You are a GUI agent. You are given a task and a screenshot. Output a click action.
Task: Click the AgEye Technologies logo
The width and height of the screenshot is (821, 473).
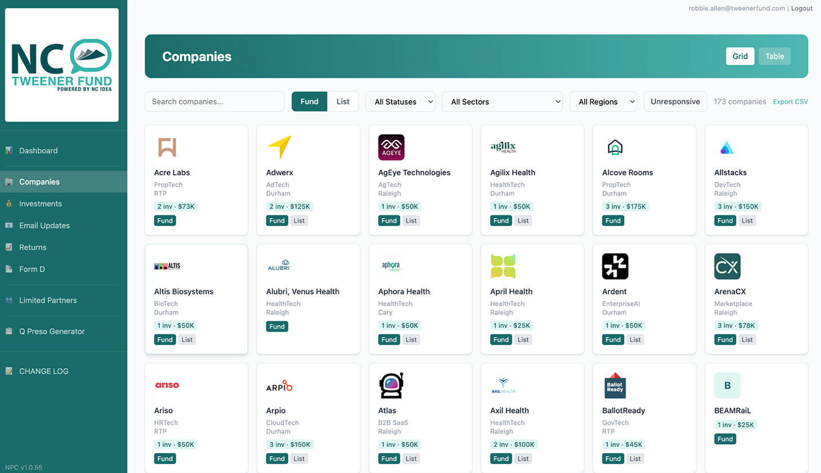[x=391, y=147]
